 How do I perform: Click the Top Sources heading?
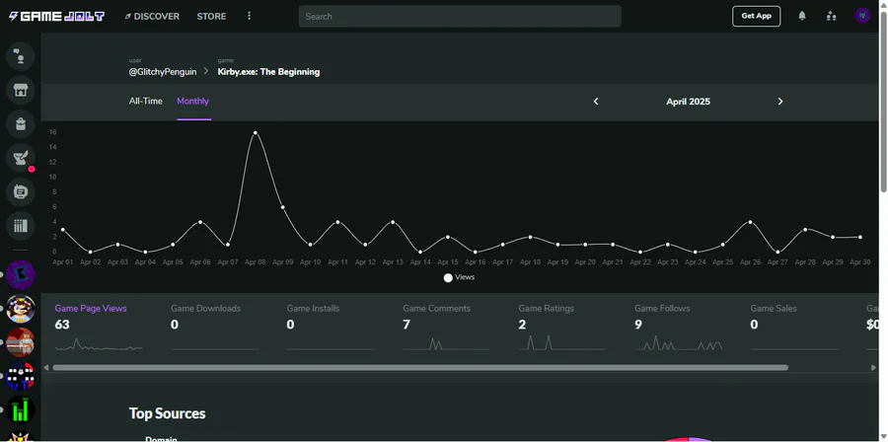pos(167,413)
